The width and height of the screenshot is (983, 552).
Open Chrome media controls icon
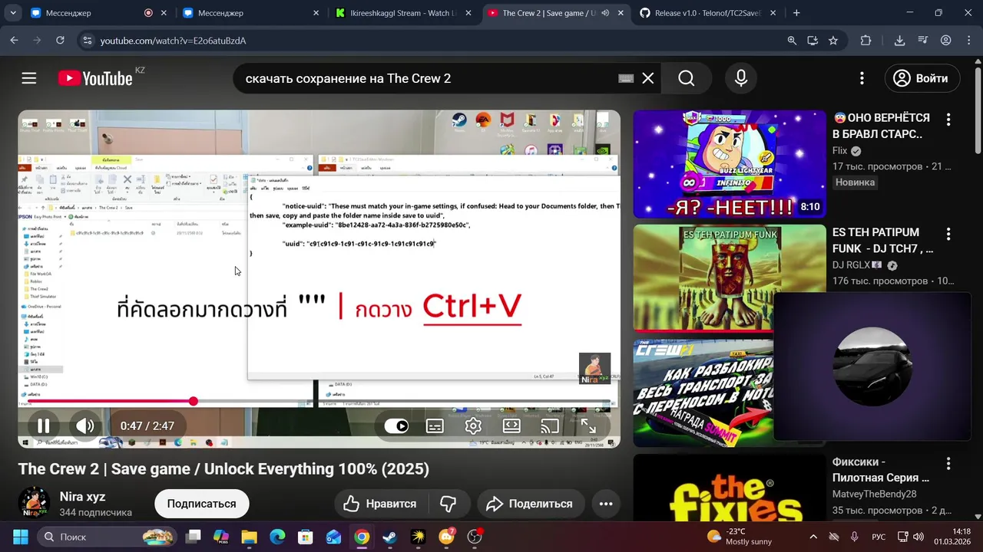point(923,41)
